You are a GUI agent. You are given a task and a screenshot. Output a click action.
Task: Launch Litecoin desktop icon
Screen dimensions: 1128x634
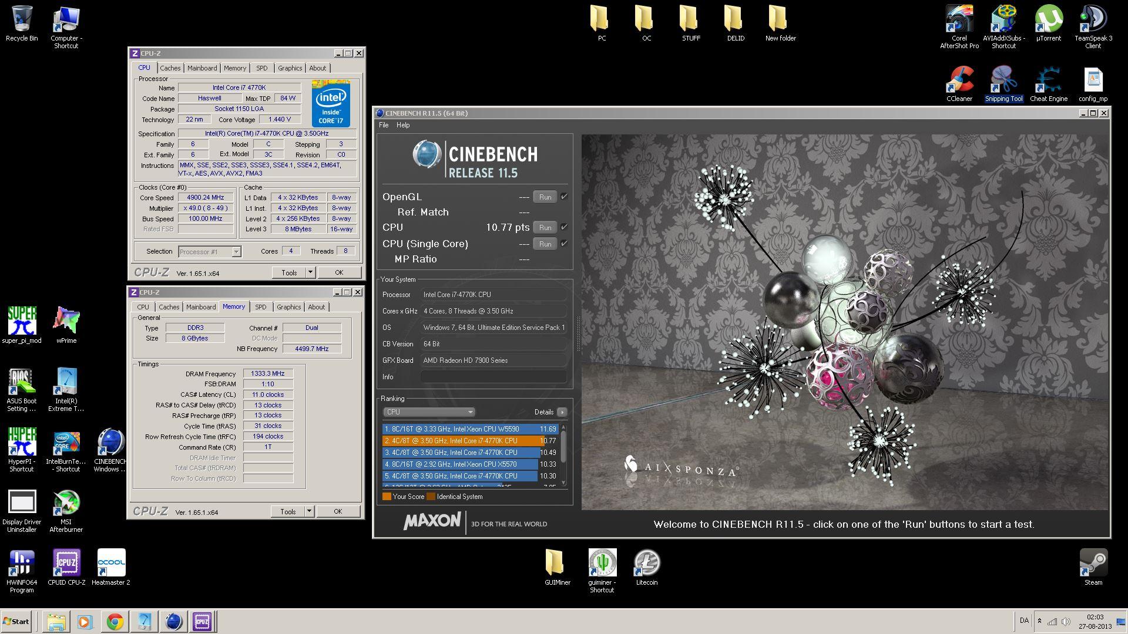click(646, 567)
